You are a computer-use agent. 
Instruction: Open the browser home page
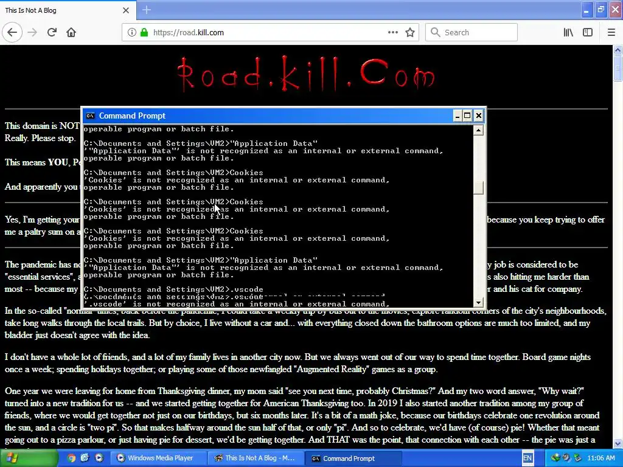[x=71, y=32]
